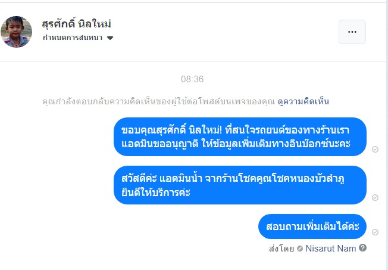Click the 08:36 timestamp
Screen dimensions: 388x270
pos(192,79)
